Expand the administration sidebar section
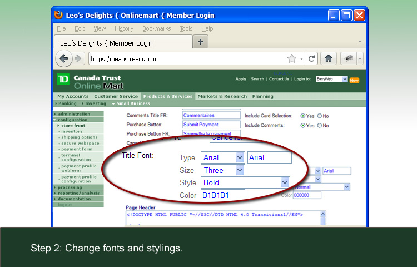417x267 pixels. click(78, 114)
